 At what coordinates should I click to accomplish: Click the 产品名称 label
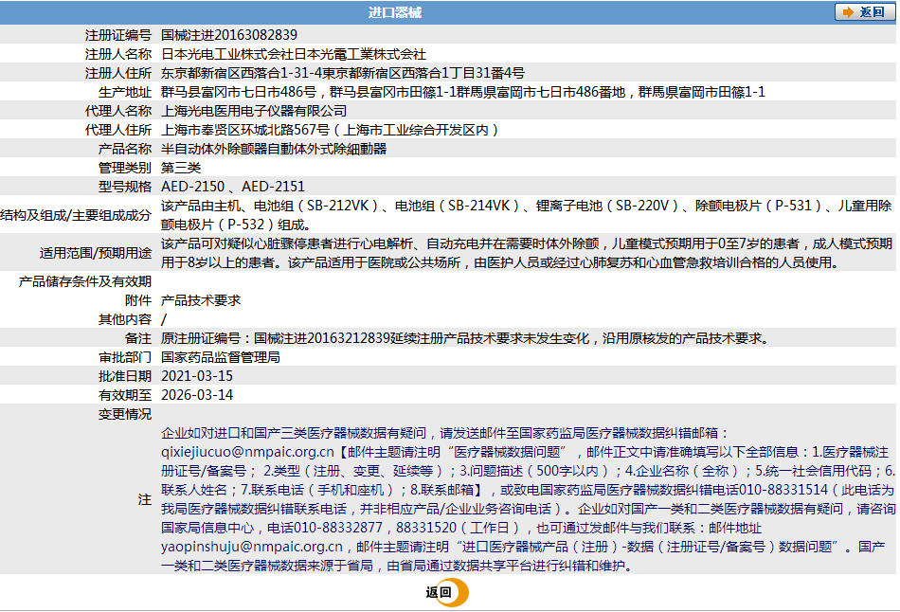click(125, 149)
